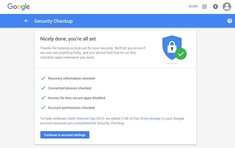Click the Google logo
The height and width of the screenshot is (148, 235).
coord(18,7)
